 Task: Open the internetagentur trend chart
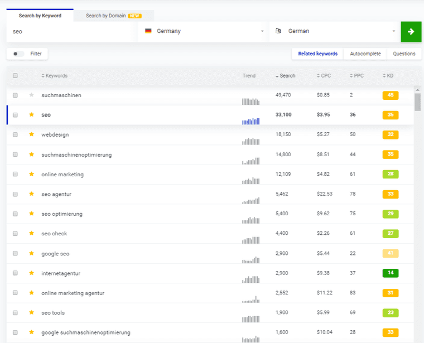tap(250, 279)
